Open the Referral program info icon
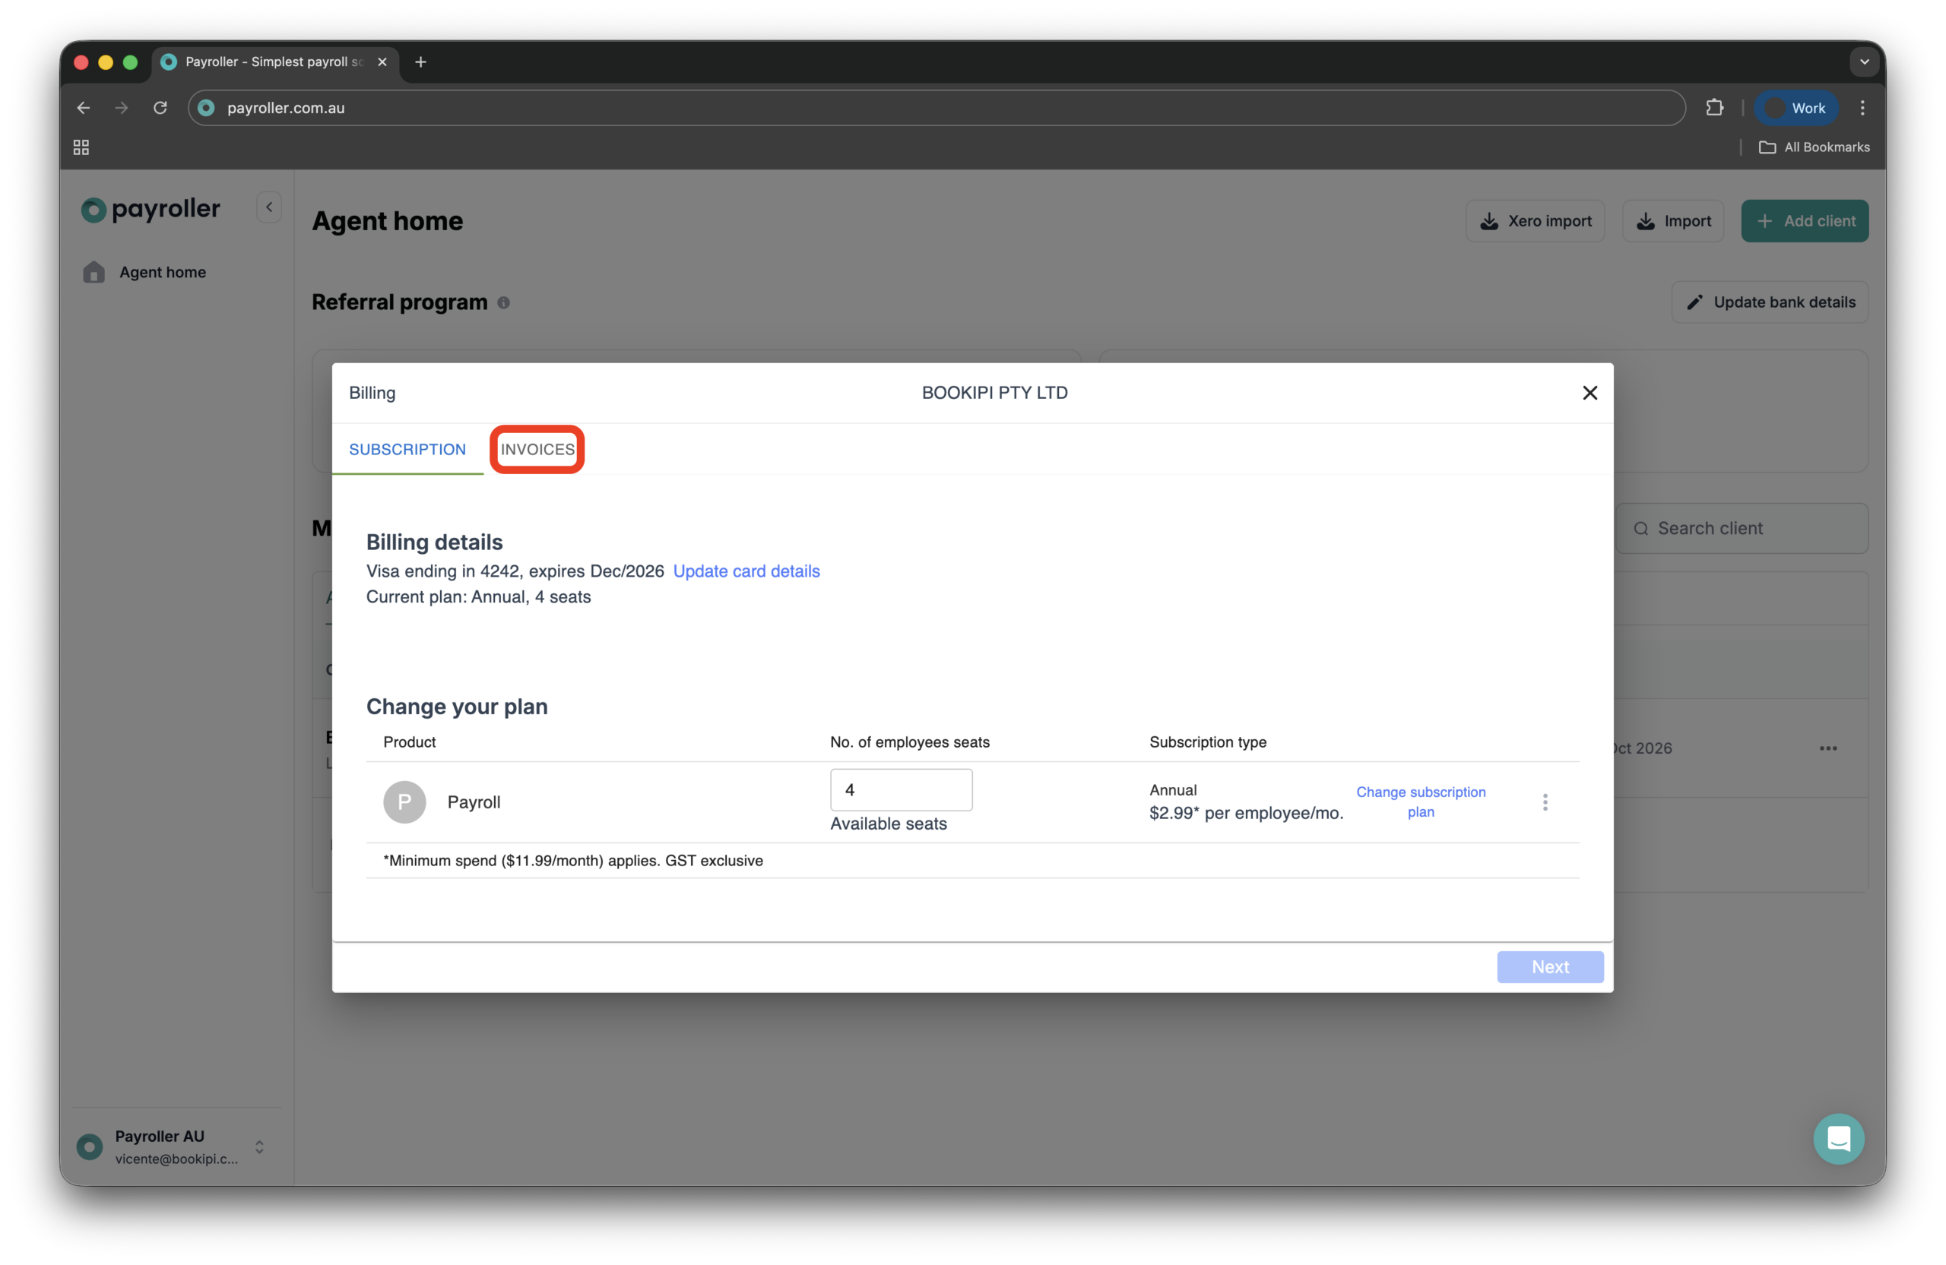The width and height of the screenshot is (1946, 1265). (x=504, y=302)
